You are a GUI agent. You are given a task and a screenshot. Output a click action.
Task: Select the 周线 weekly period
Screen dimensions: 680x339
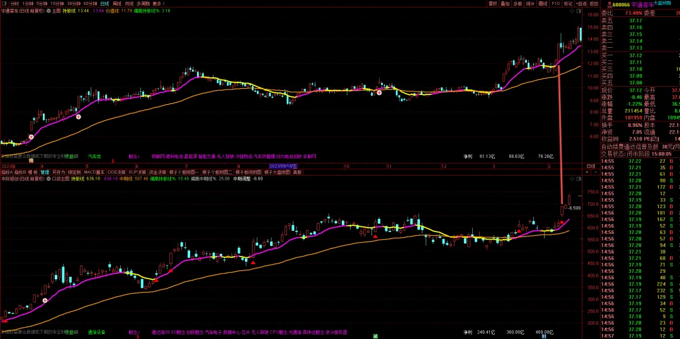coord(116,4)
